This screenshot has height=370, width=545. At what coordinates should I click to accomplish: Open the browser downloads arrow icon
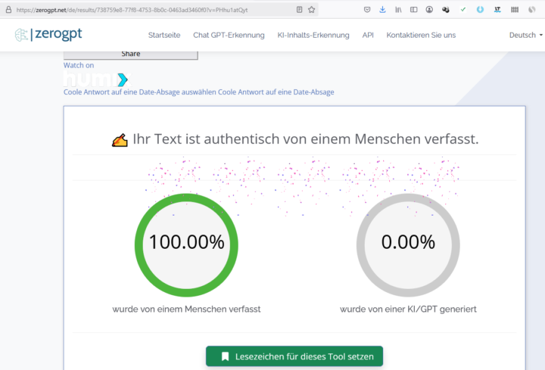tap(382, 10)
